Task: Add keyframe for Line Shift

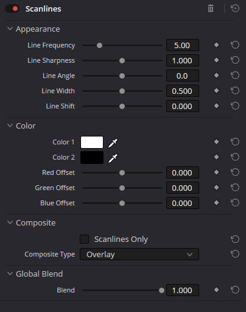Action: 216,106
